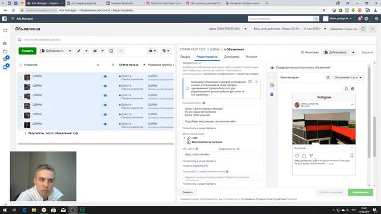Click the ad preview panel vertical scrollbar

pos(369,112)
